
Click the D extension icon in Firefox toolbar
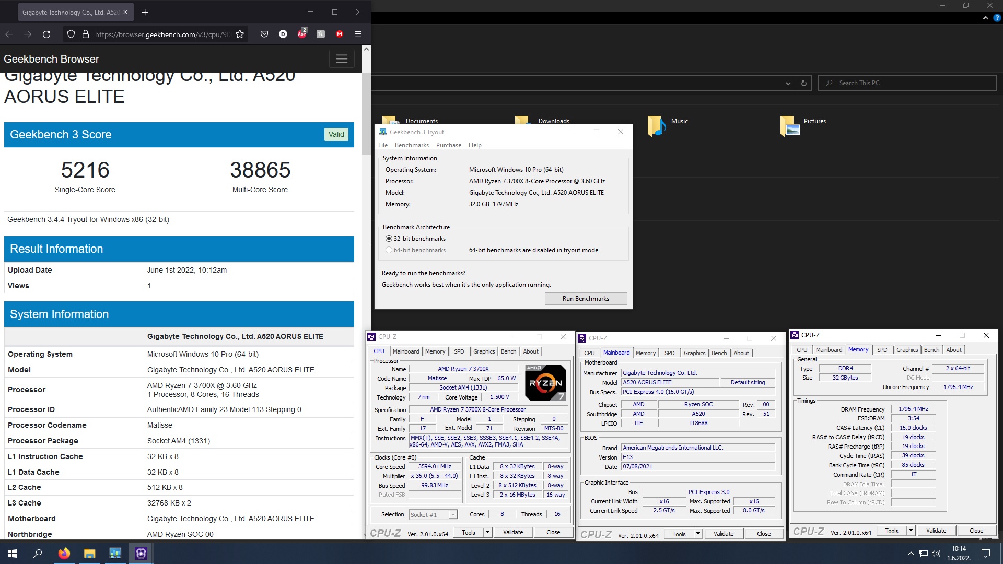(x=283, y=34)
